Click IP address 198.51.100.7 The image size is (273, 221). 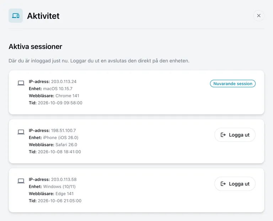click(63, 131)
